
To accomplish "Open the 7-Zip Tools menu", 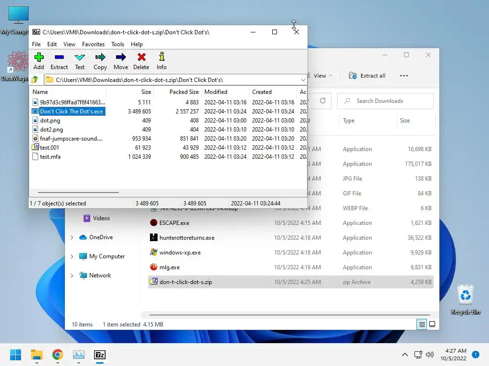I will [x=117, y=44].
